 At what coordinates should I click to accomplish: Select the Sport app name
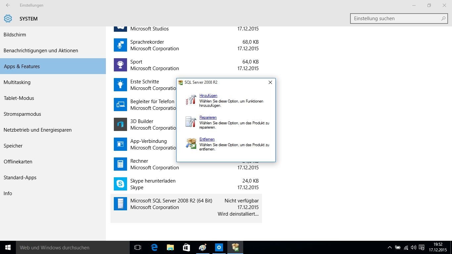[x=136, y=62]
